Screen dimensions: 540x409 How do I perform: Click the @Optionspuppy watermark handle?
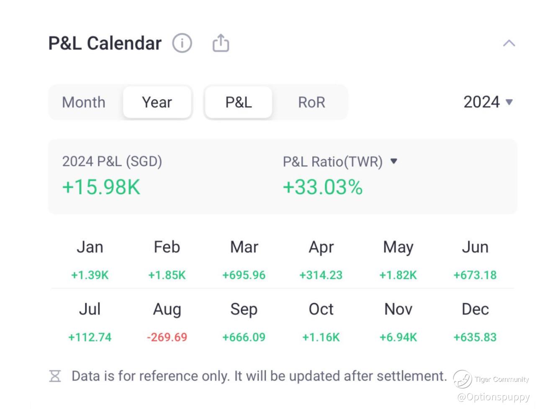[493, 396]
